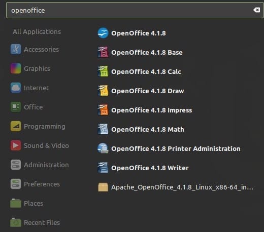Click the Internet cloud icon

pyautogui.click(x=16, y=88)
